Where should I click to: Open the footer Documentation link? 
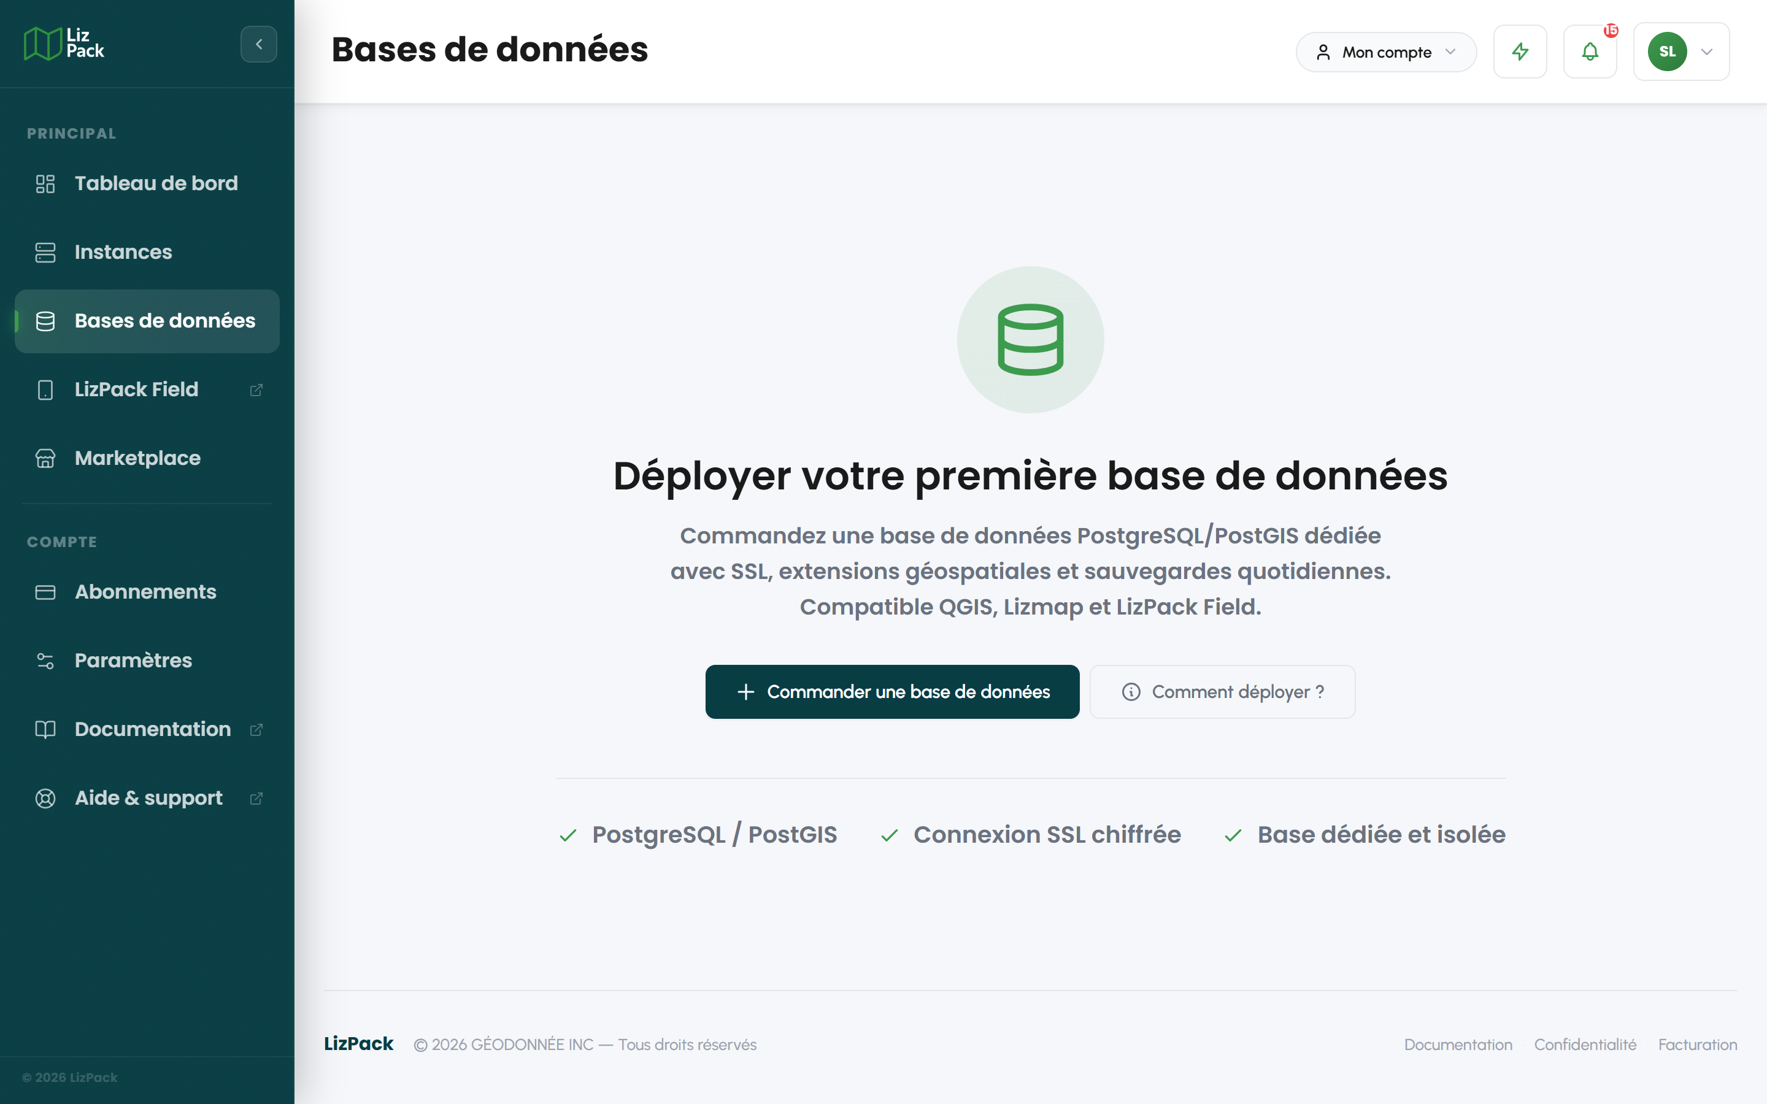click(x=1458, y=1045)
